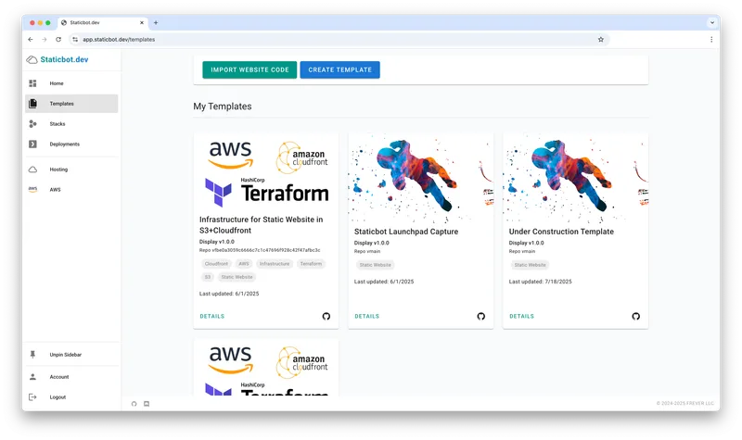The image size is (742, 440).
Task: Click the AWS tag chip on first card
Action: pyautogui.click(x=244, y=264)
